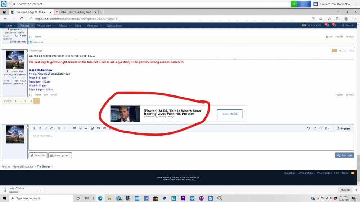Open options dots for image_9760.jpg download
Image resolution: width=360 pixels, height=202 pixels.
tap(40, 190)
